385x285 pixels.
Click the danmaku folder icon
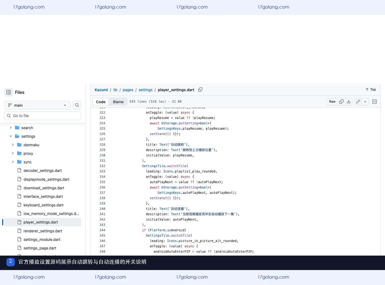coord(19,145)
